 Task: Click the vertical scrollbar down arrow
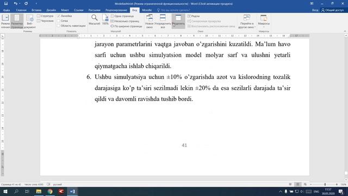click(346, 180)
